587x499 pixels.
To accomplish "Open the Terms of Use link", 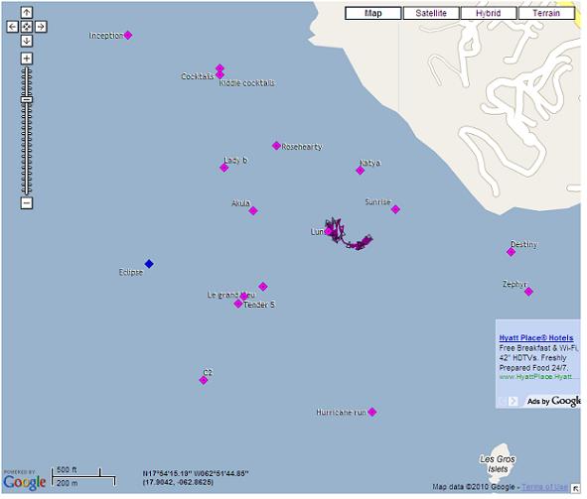I will point(544,487).
